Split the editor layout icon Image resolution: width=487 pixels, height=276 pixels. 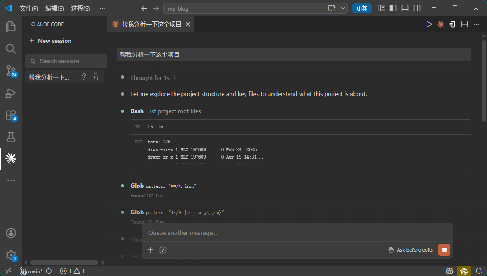tap(465, 24)
